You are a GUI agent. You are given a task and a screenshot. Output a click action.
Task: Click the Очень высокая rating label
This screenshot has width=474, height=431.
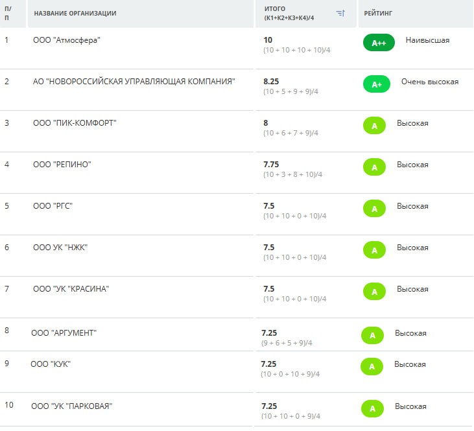click(429, 82)
